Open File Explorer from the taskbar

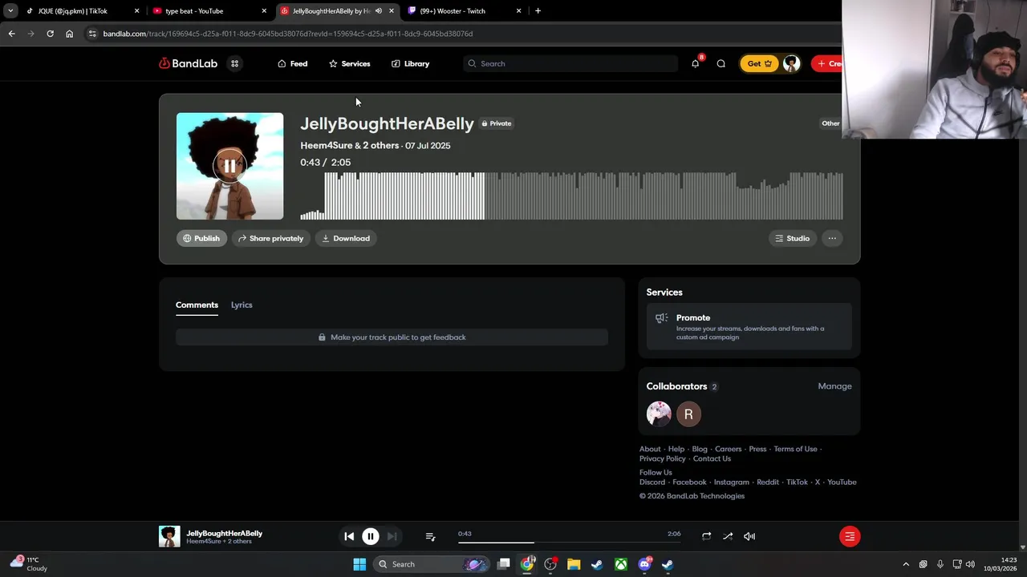tap(574, 564)
